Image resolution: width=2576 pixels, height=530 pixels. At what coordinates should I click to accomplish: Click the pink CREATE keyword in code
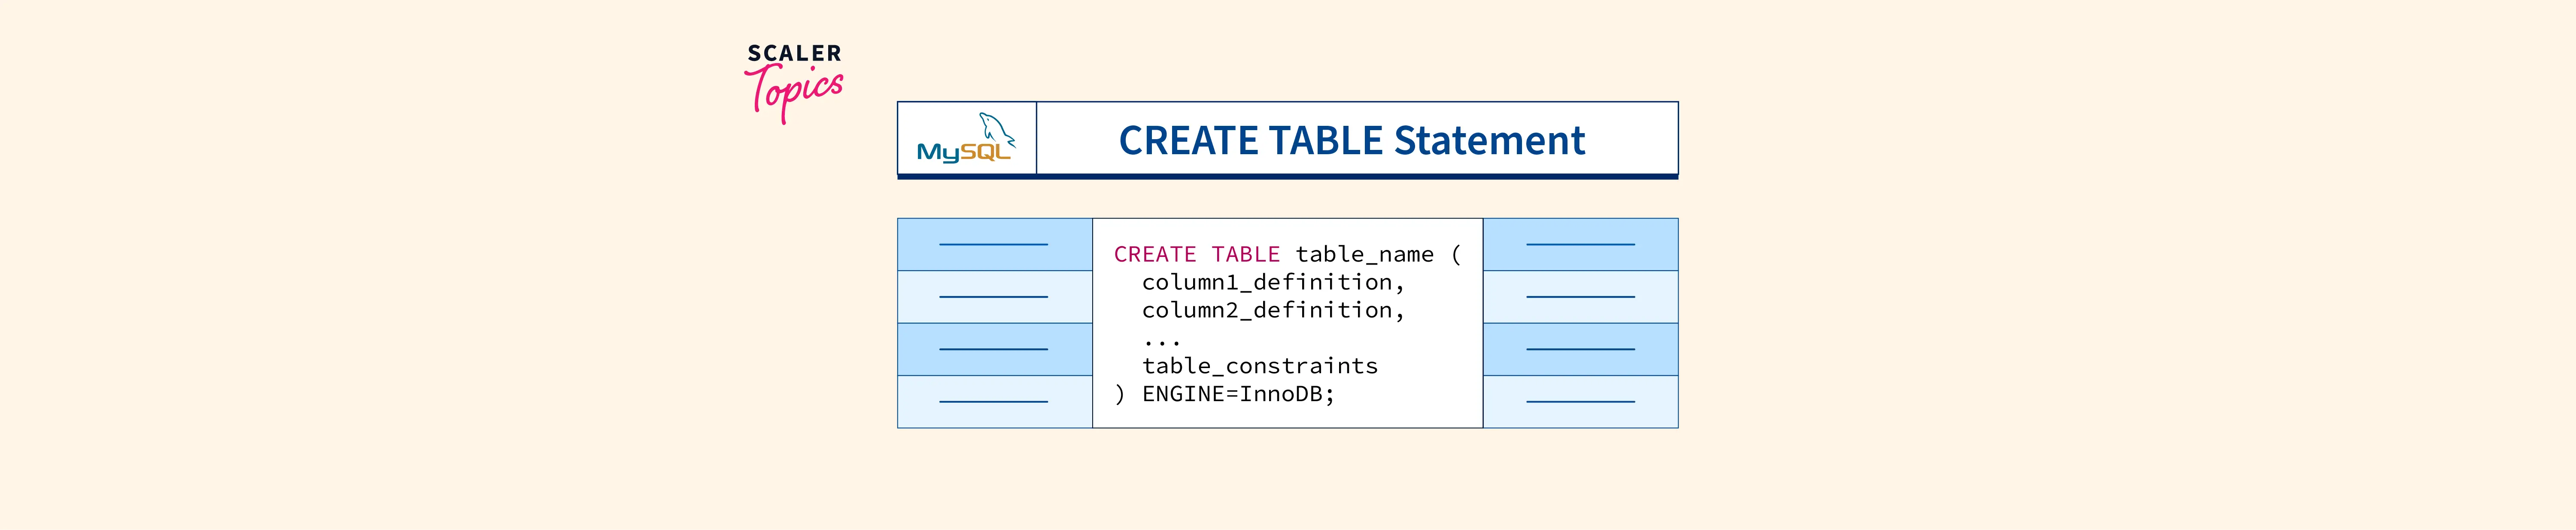tap(1154, 254)
